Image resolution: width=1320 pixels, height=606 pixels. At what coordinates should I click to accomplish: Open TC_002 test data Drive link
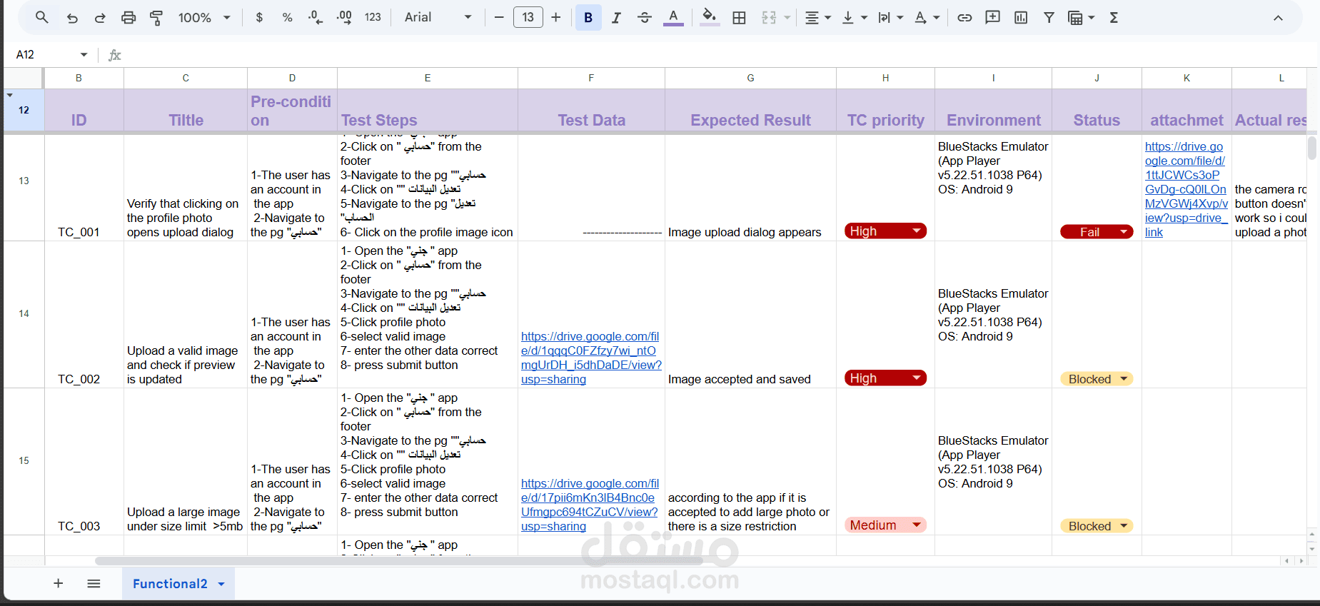pyautogui.click(x=591, y=358)
